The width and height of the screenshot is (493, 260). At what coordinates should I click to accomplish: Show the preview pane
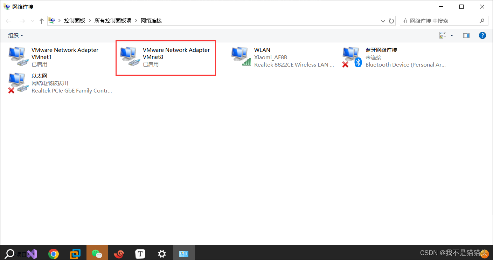pyautogui.click(x=466, y=35)
